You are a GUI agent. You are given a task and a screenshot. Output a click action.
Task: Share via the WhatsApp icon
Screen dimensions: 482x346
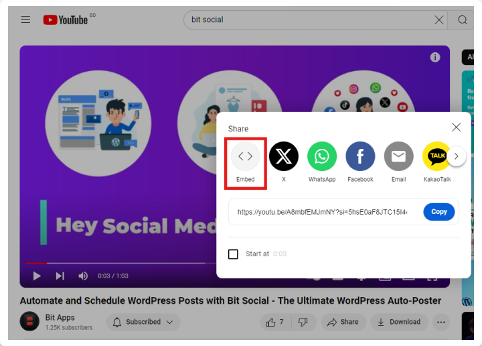coord(322,156)
